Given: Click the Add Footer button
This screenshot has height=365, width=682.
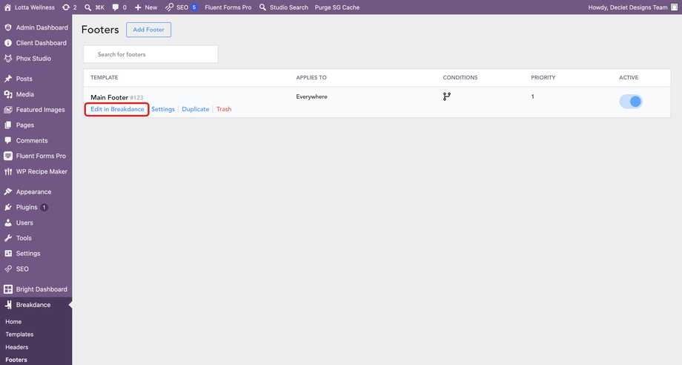Looking at the screenshot, I should pyautogui.click(x=148, y=30).
